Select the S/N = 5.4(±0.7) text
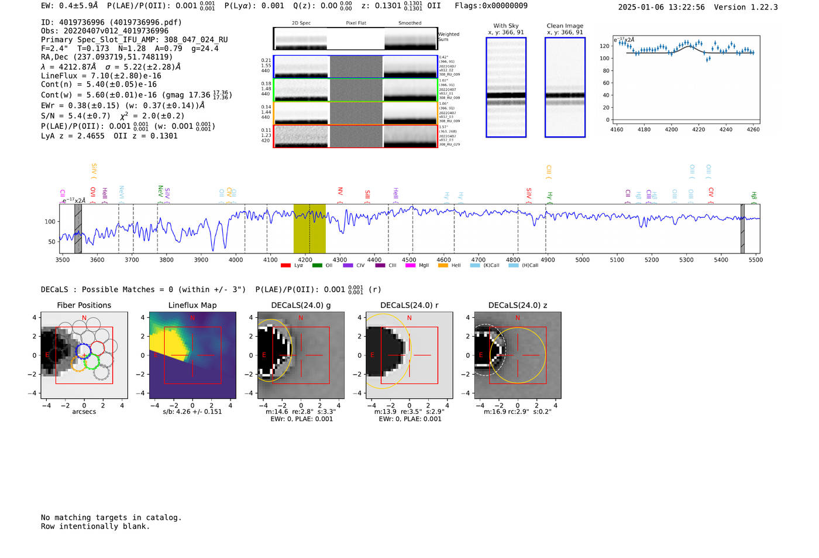 pyautogui.click(x=75, y=115)
